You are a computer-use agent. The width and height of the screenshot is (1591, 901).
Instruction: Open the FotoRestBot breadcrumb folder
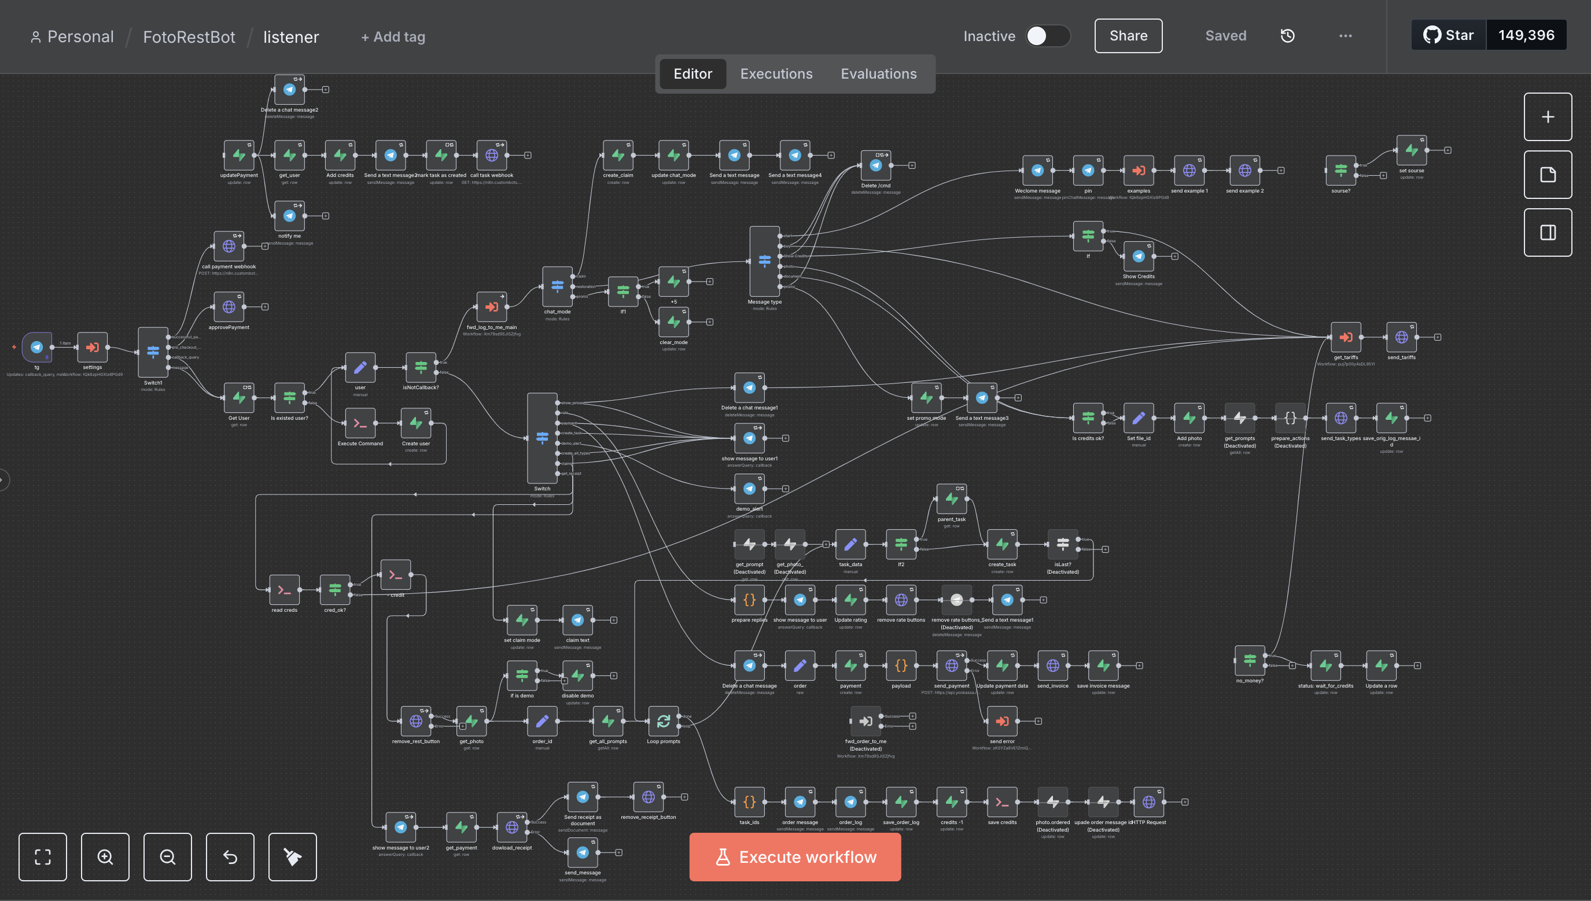coord(189,37)
